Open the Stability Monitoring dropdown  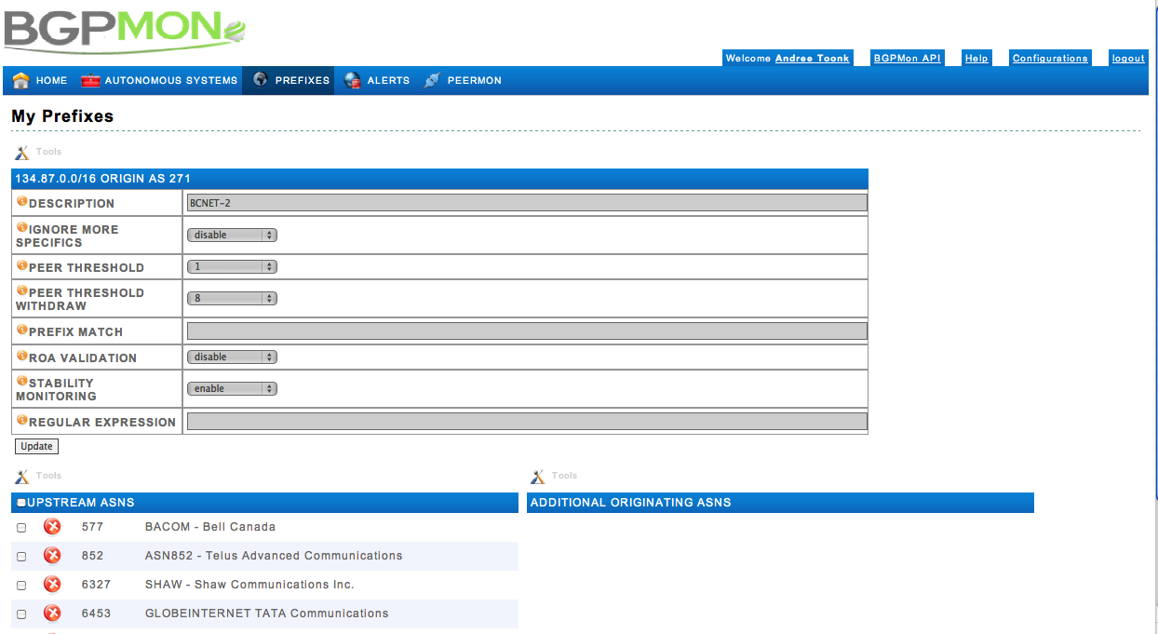(232, 389)
